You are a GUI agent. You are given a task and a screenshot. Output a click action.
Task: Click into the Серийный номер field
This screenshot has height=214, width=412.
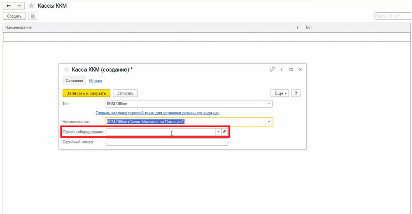tap(167, 142)
